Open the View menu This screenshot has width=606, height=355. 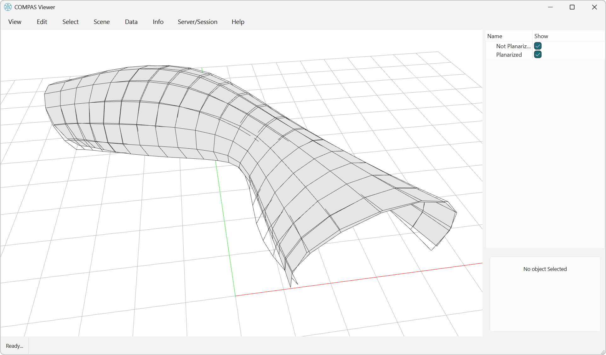pos(14,22)
